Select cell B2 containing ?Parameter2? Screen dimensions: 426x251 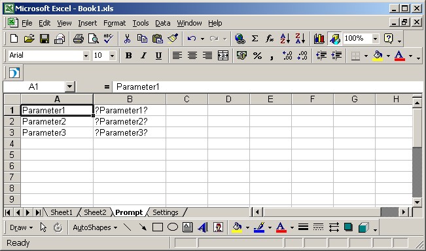[x=130, y=121]
